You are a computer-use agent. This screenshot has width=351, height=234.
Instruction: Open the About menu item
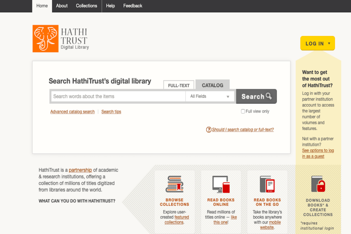point(62,6)
